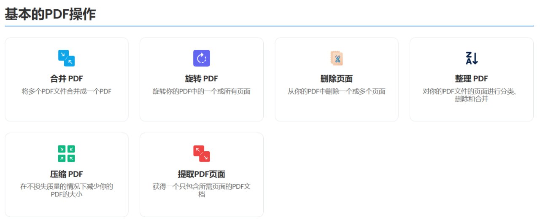Click the Z-A sort Organize PDF icon
Viewport: 540px width, 220px height.
[471, 58]
